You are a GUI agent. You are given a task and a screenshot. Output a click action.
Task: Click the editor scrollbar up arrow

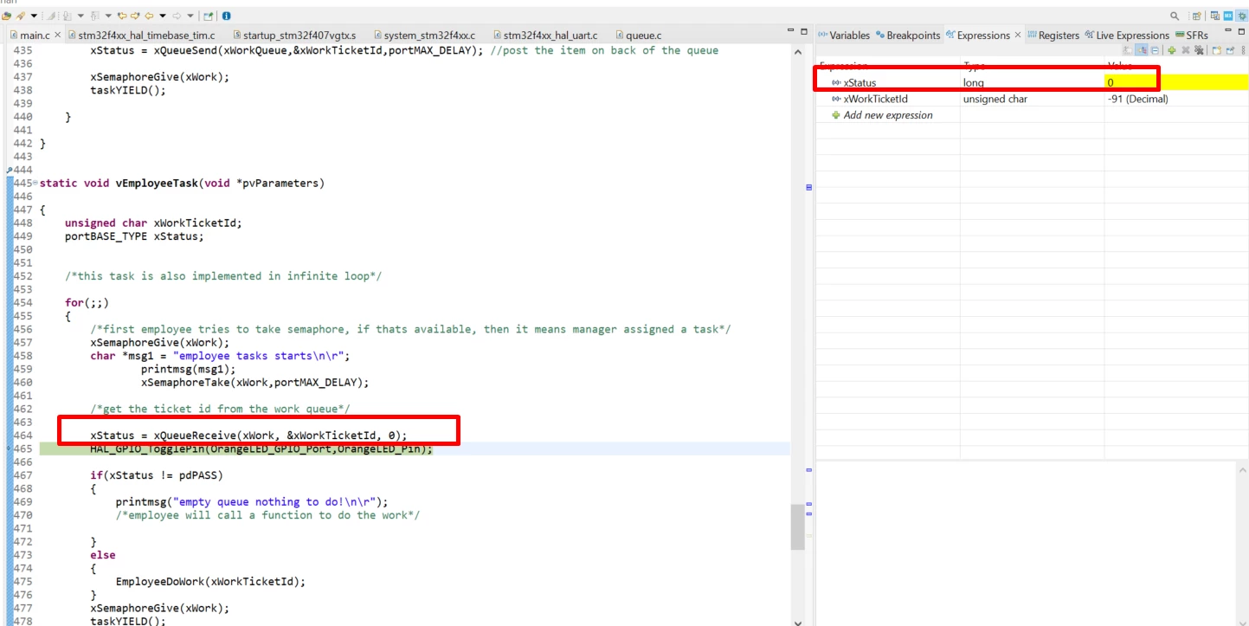(x=797, y=52)
